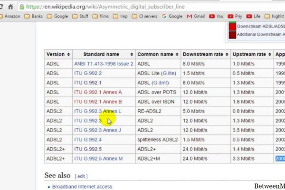Click the 5.0 Mbit/s downstream cell

pyautogui.click(x=206, y=111)
